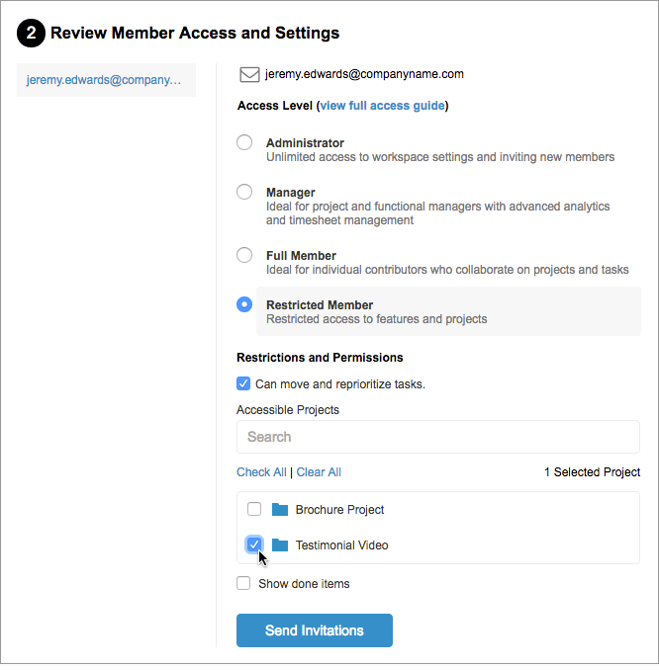
Task: Click the Testimonial Video project name
Action: coord(341,545)
